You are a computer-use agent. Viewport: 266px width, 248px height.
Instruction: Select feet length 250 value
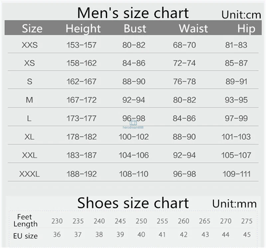coord(141,221)
